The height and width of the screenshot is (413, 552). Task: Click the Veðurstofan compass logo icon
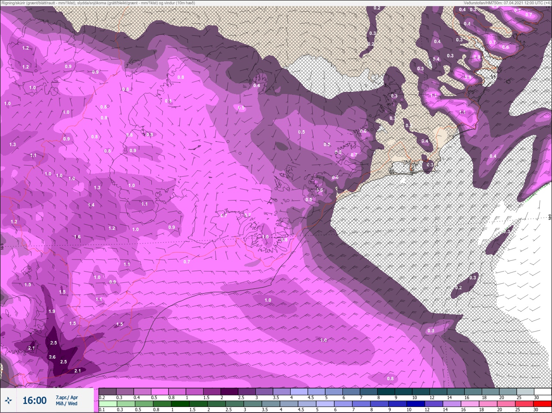(x=9, y=400)
